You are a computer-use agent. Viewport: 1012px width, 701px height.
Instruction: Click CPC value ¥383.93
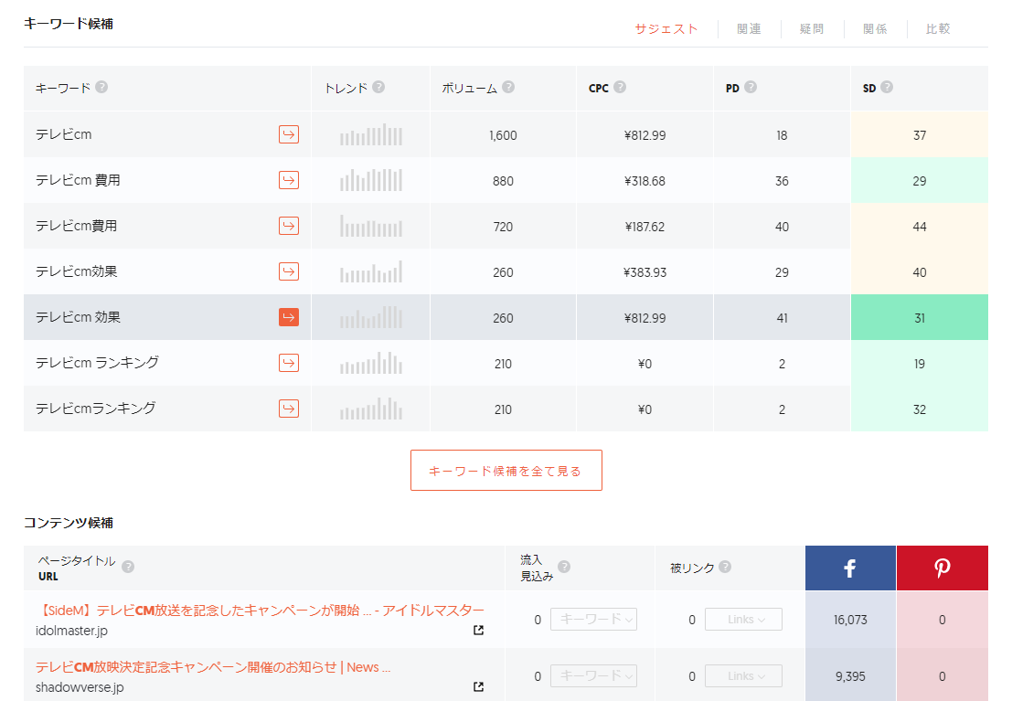(x=644, y=272)
